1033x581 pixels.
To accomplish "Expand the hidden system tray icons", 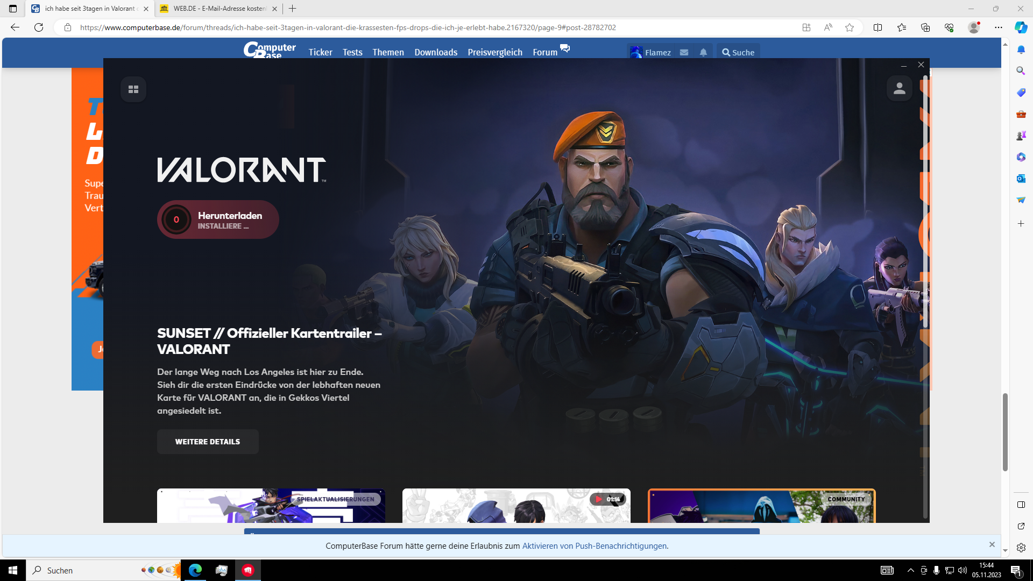I will (910, 570).
